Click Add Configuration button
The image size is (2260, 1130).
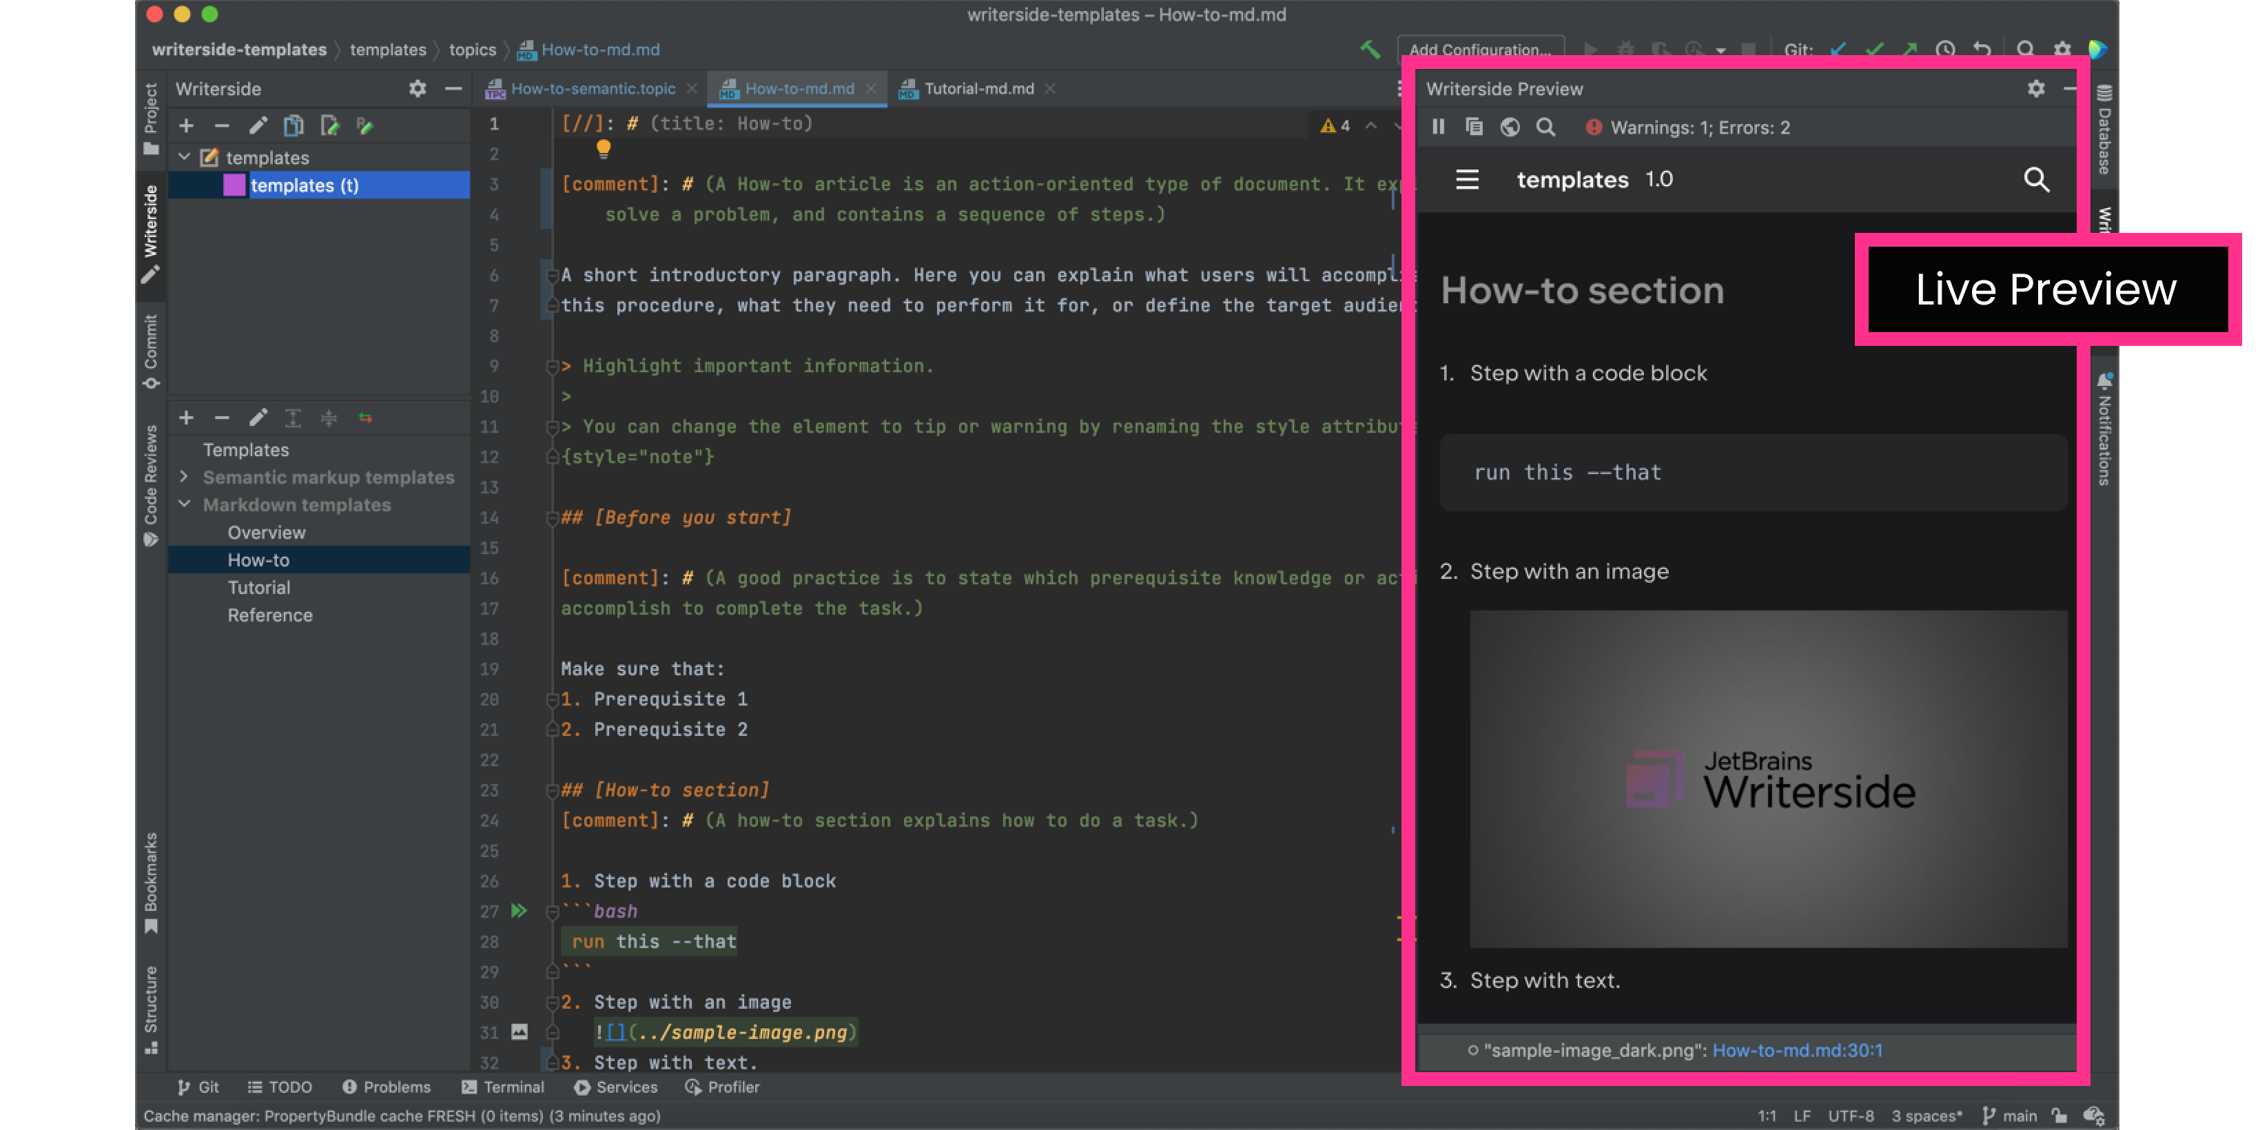tap(1479, 50)
